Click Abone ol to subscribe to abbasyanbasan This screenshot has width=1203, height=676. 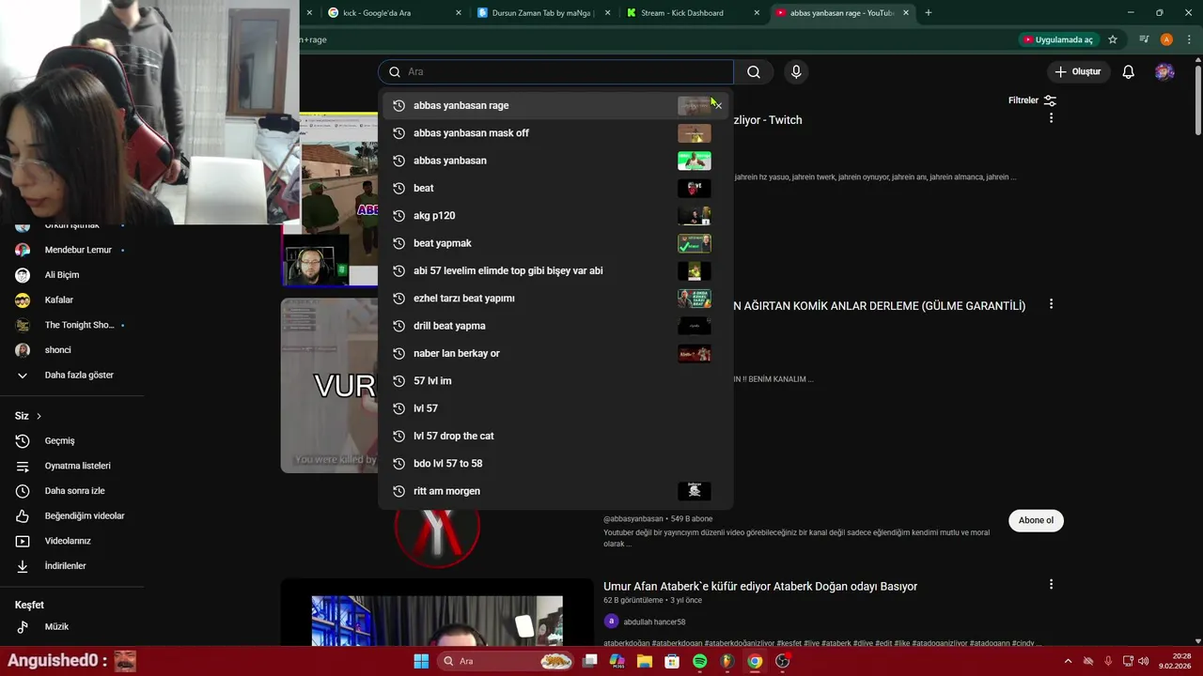point(1036,520)
